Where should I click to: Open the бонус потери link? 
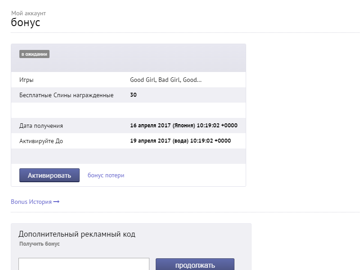(106, 175)
